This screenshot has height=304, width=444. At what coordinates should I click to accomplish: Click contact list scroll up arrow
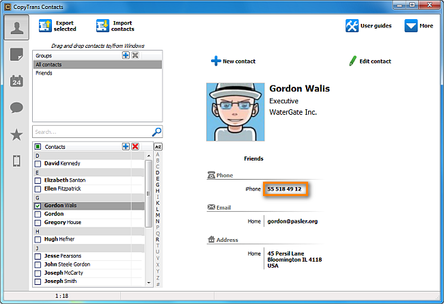149,156
